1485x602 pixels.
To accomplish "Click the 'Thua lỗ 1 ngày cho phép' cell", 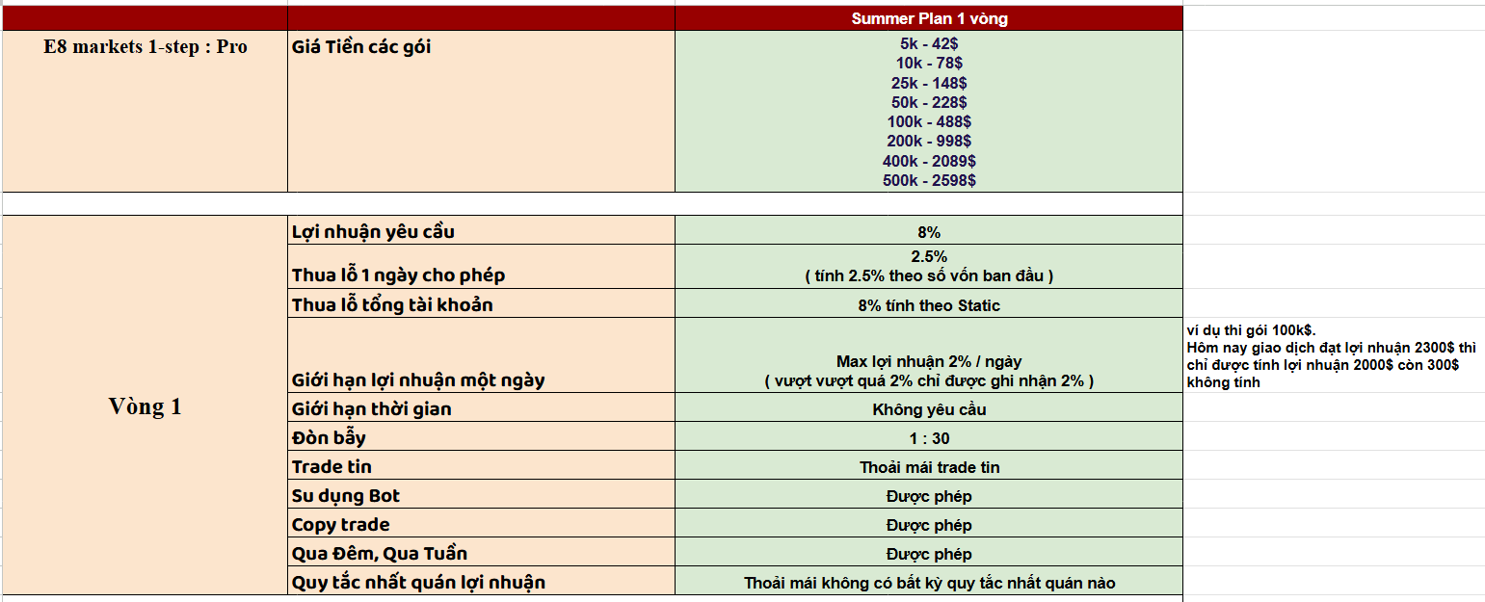I will pos(481,267).
